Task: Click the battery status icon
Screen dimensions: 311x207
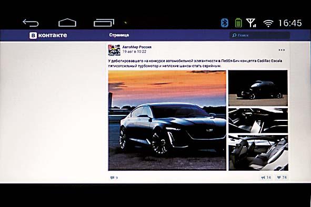Action: click(x=238, y=23)
